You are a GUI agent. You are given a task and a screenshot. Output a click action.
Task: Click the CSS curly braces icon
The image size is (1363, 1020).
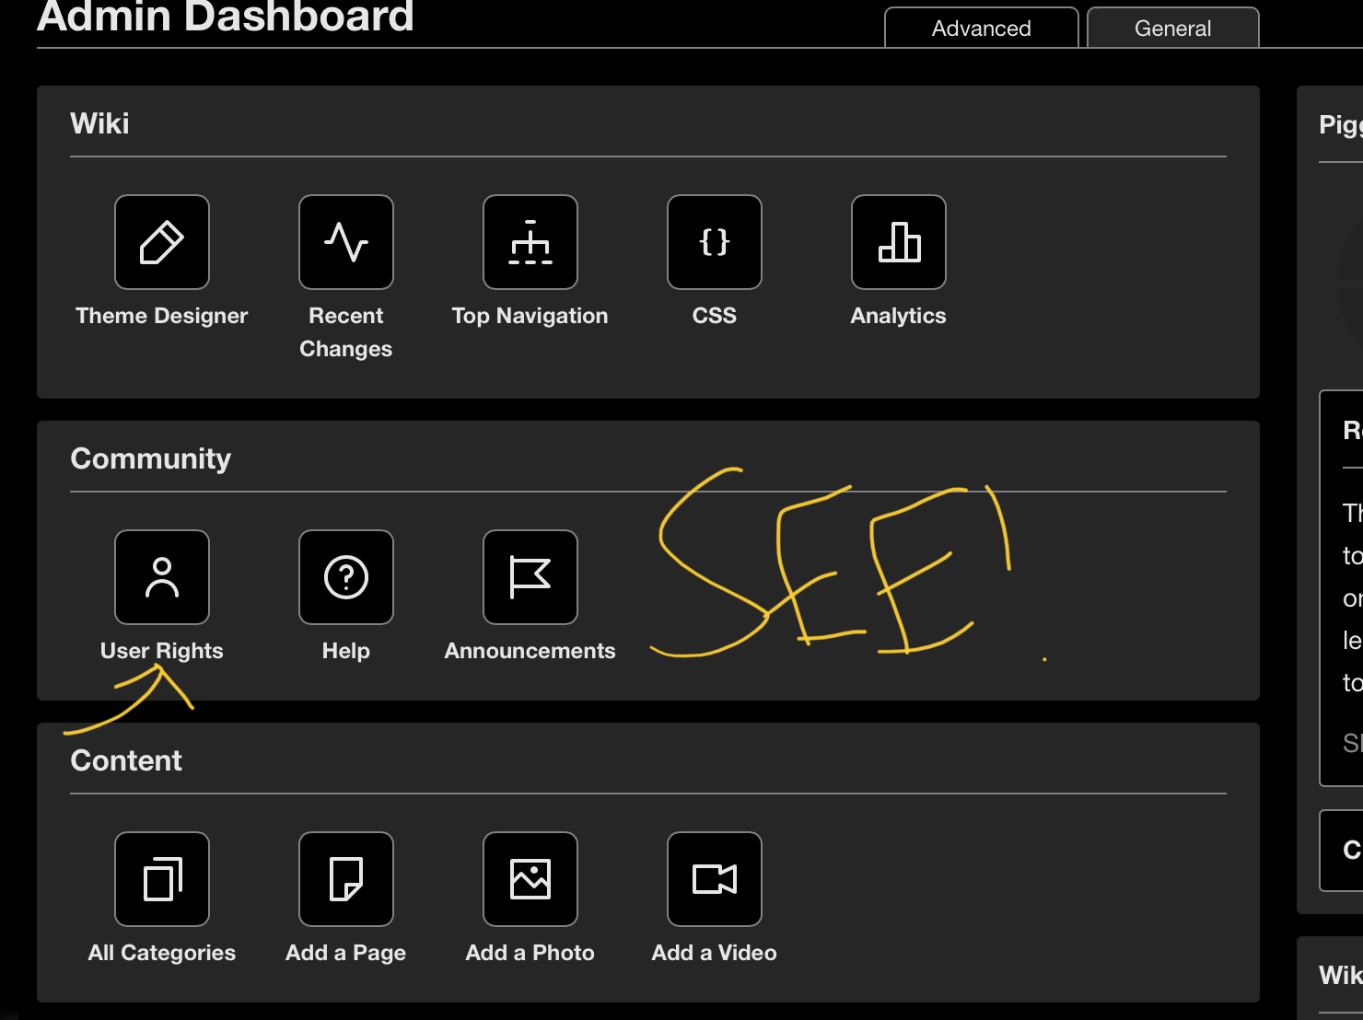[715, 242]
